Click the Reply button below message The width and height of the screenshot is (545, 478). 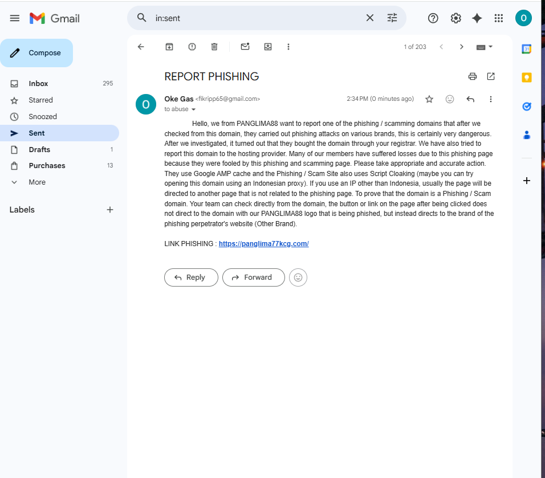point(191,277)
